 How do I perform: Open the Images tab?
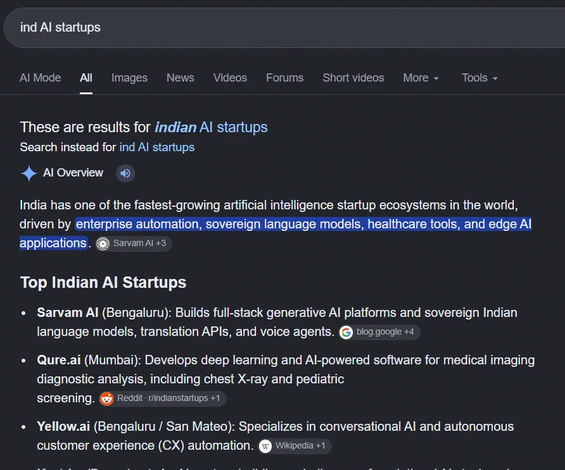(x=129, y=78)
